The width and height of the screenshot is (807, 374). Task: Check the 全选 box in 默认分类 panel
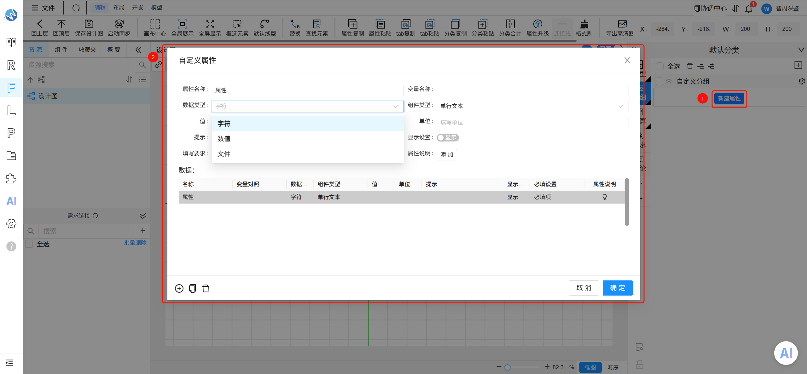tap(659, 66)
